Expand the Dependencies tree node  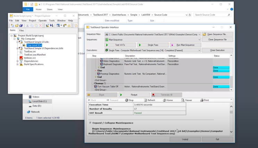[x=17, y=61]
